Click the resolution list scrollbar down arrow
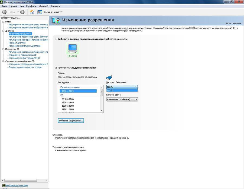The image size is (244, 189). 102,111
